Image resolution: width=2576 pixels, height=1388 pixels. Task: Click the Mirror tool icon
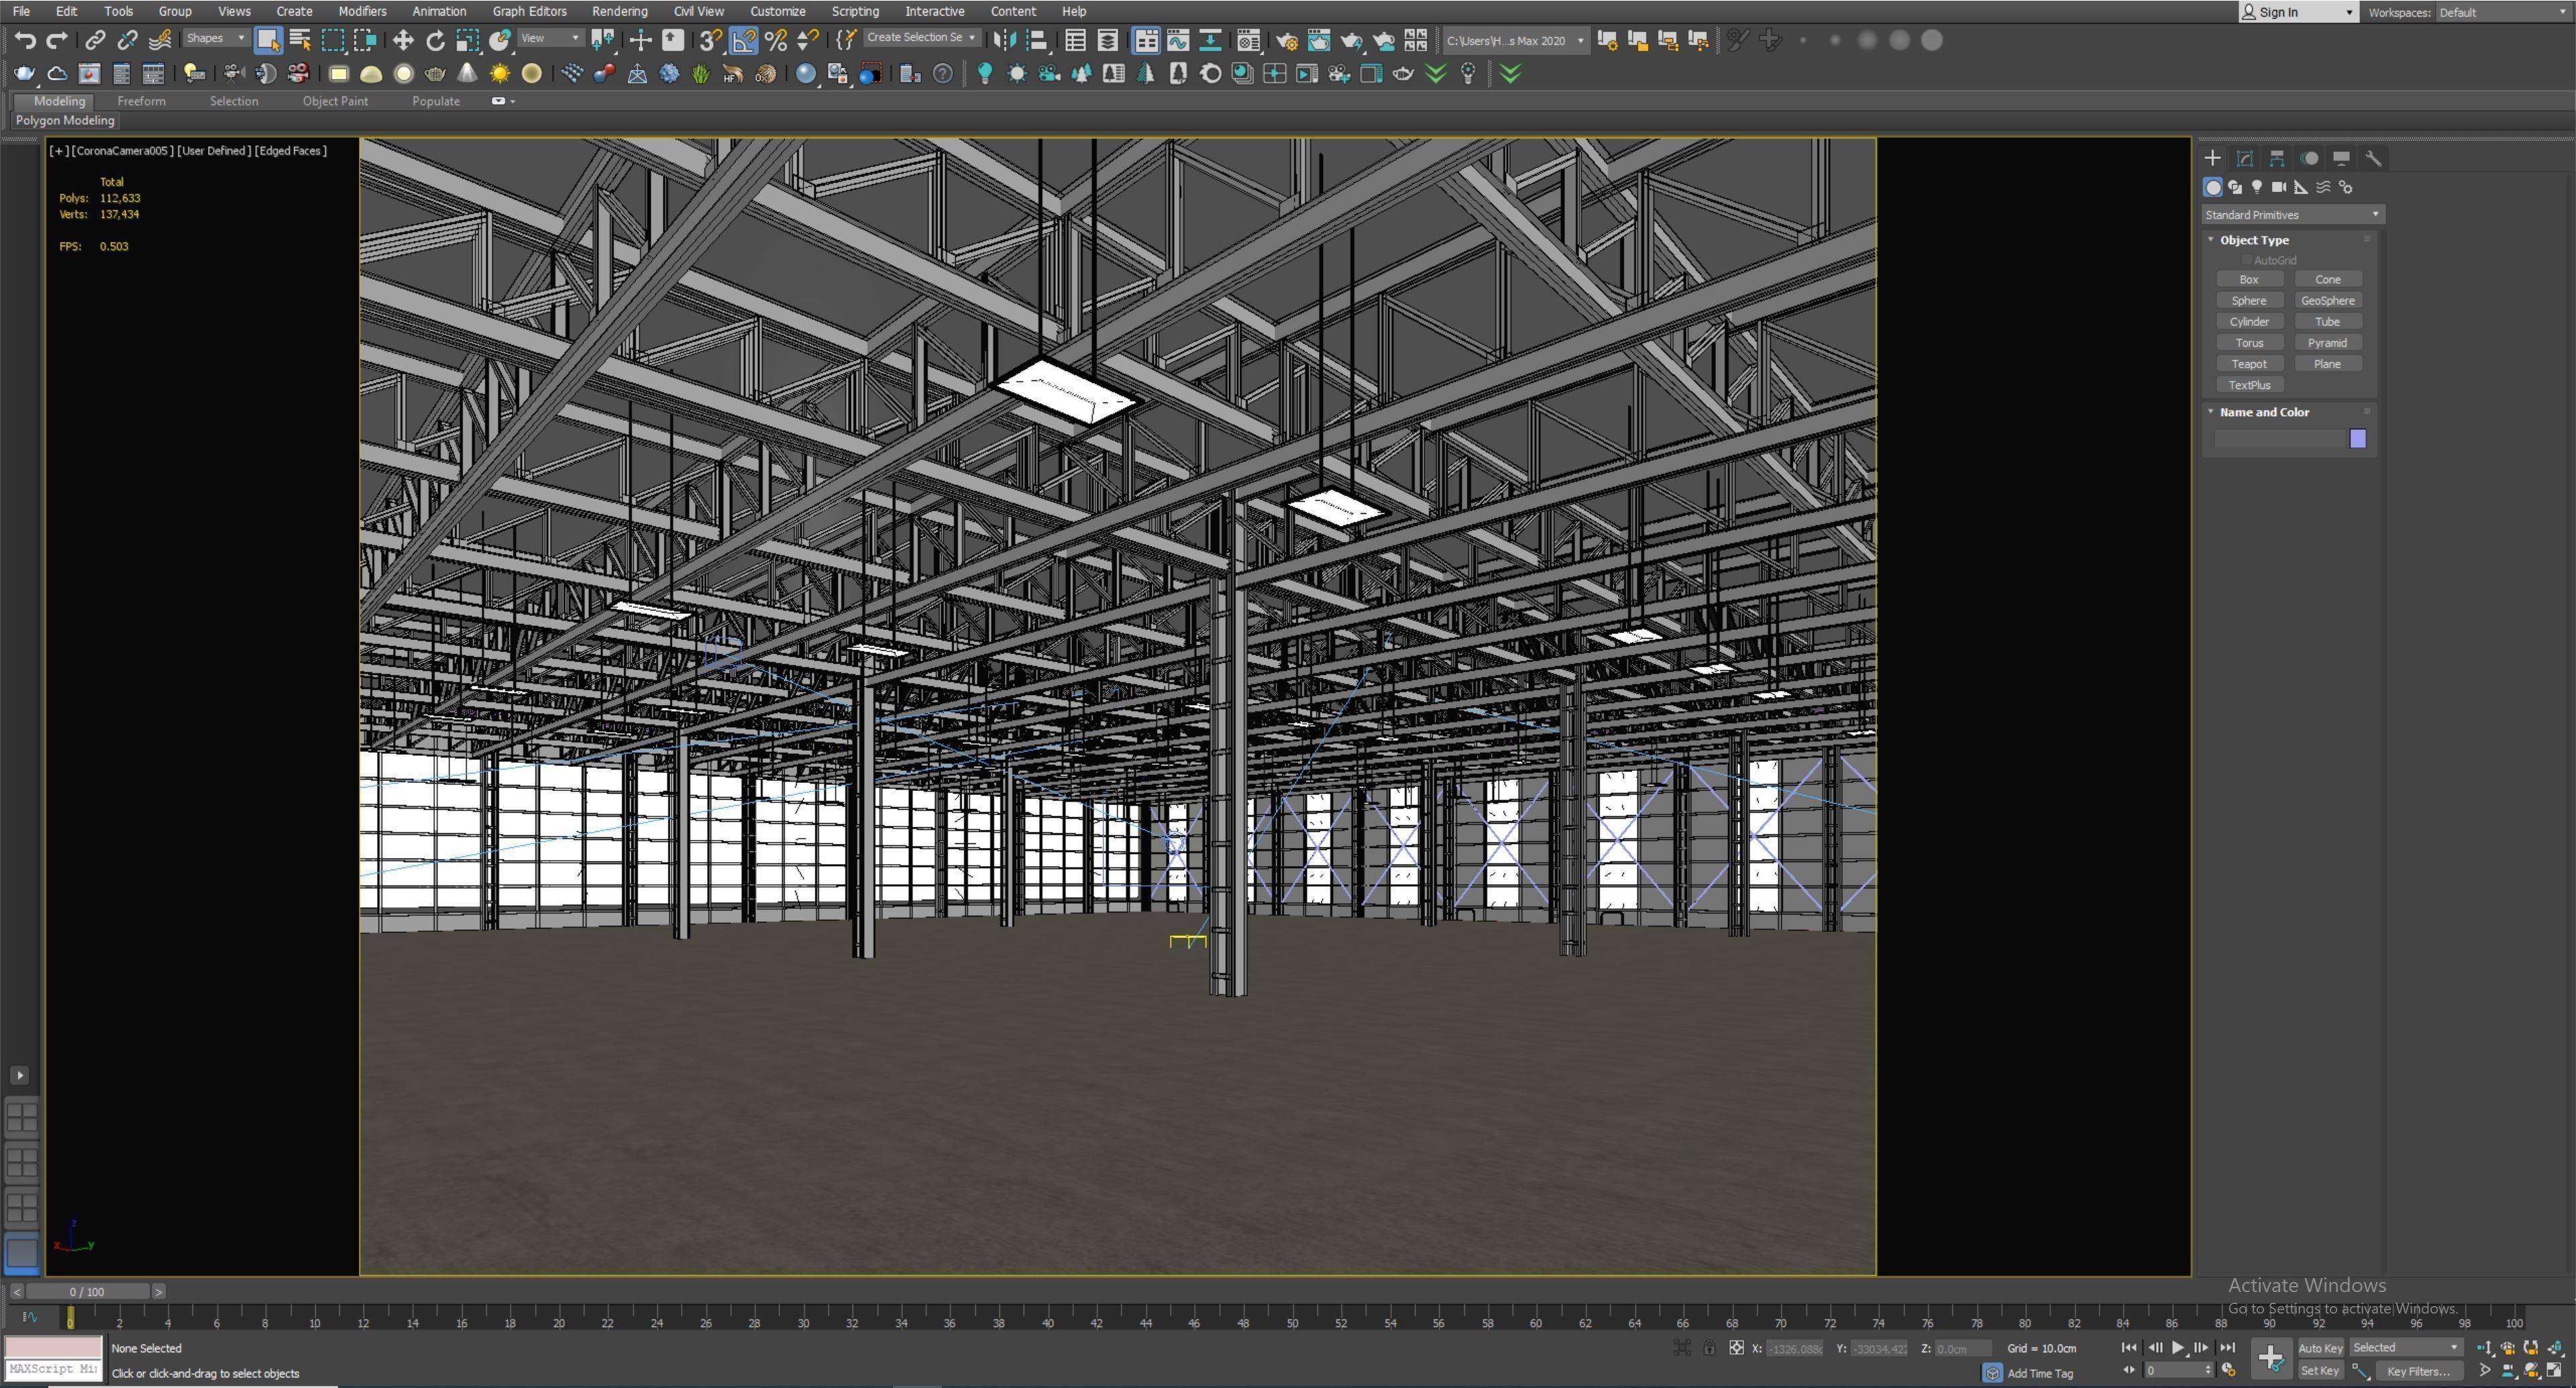pos(1005,40)
